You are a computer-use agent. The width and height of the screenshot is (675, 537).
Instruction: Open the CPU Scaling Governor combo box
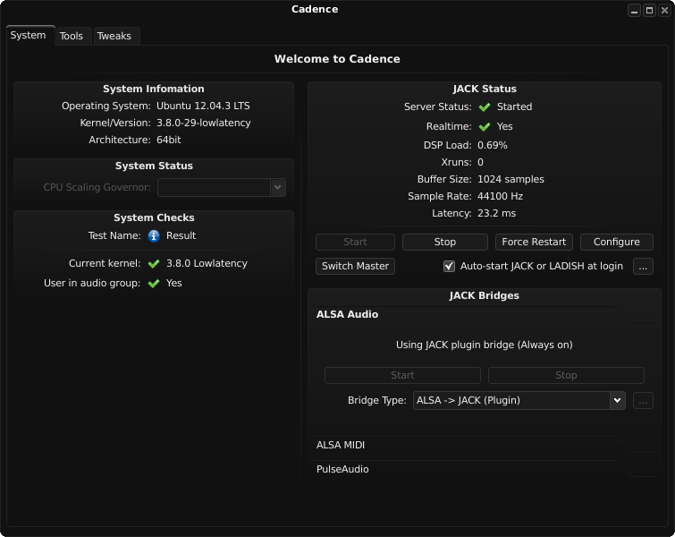pos(221,188)
